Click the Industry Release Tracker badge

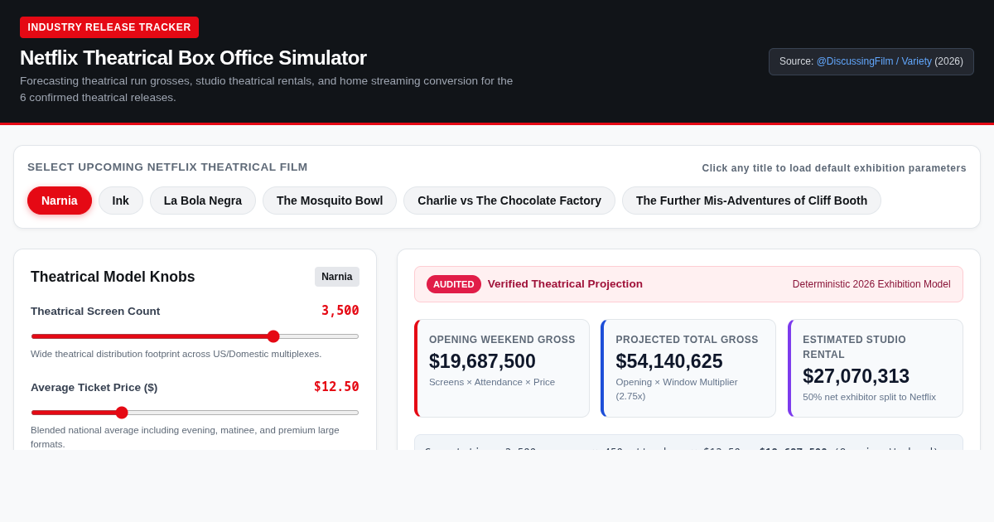(x=109, y=27)
